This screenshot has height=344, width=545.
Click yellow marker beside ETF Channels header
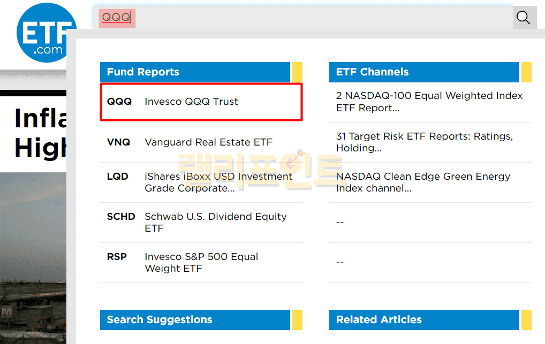526,72
